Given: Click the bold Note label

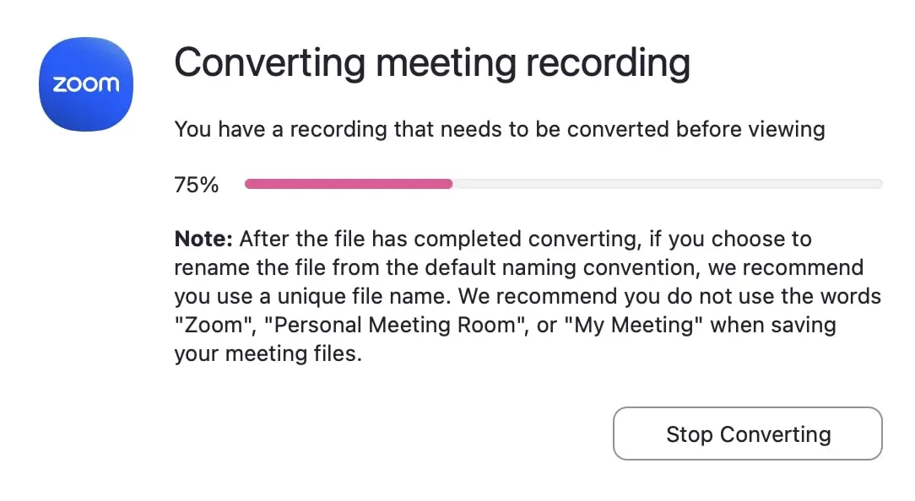Looking at the screenshot, I should (201, 239).
